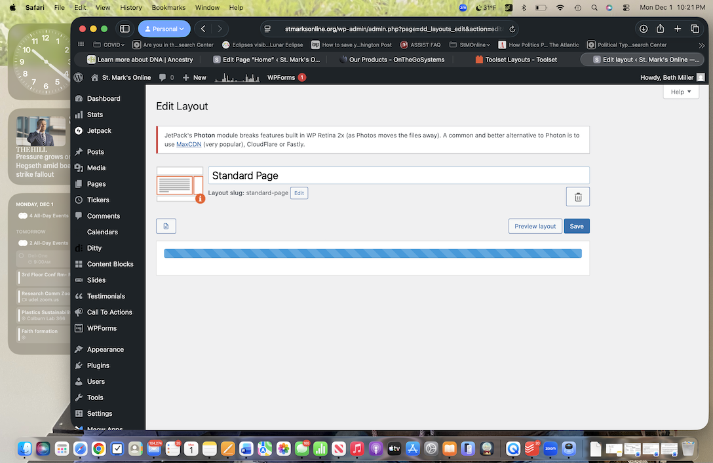Open Finder from the Dock

point(24,449)
